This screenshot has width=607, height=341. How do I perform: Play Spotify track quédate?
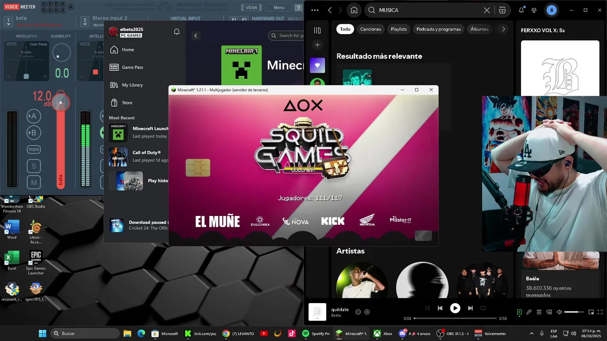coord(455,308)
